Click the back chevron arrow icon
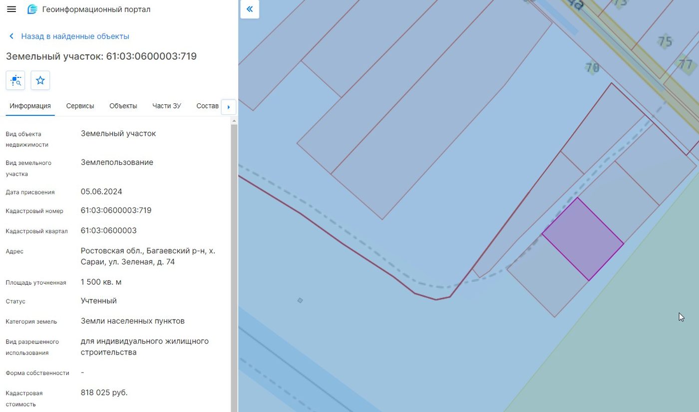699x412 pixels. 11,36
